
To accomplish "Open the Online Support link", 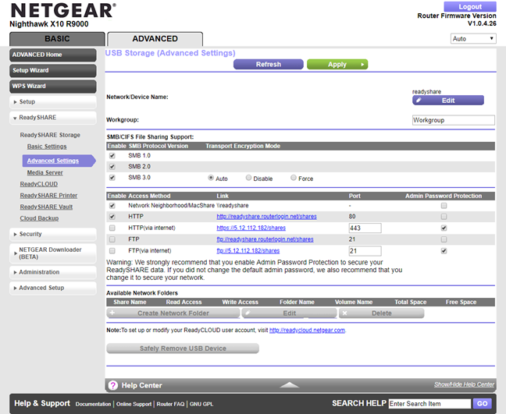I will 134,404.
